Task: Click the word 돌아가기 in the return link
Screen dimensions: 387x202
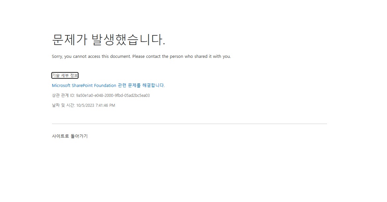Action: pos(79,136)
